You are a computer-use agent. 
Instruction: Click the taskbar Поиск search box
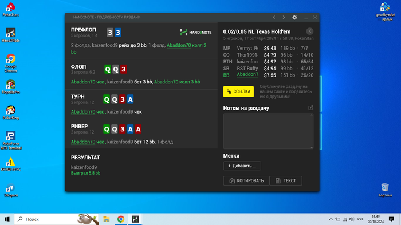point(57,219)
